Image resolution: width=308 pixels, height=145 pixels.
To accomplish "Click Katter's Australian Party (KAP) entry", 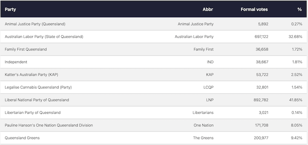I will (32, 74).
